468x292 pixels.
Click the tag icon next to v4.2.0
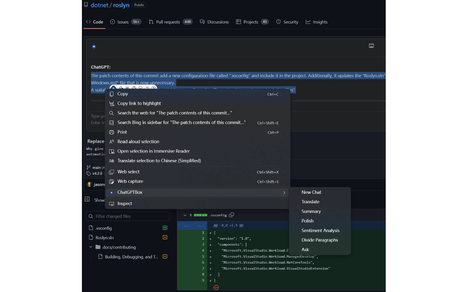(88, 173)
